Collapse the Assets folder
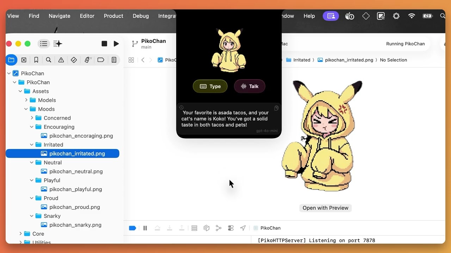The height and width of the screenshot is (253, 451). click(x=20, y=91)
